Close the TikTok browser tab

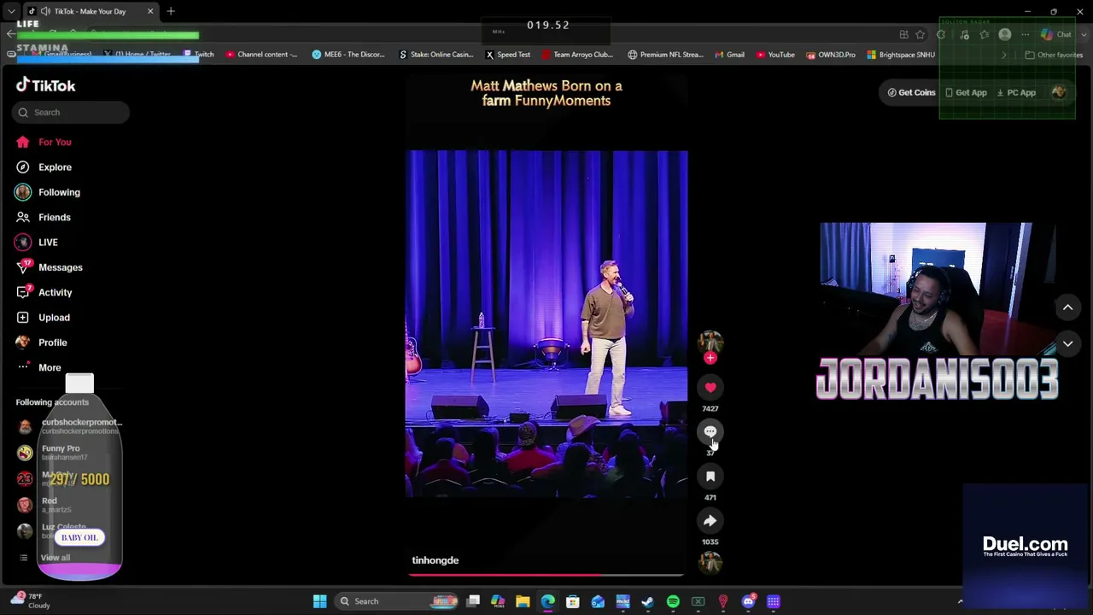click(x=150, y=11)
